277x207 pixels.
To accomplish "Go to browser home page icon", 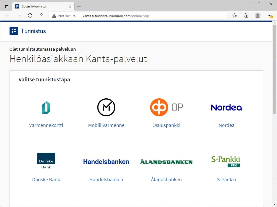I will point(42,15).
